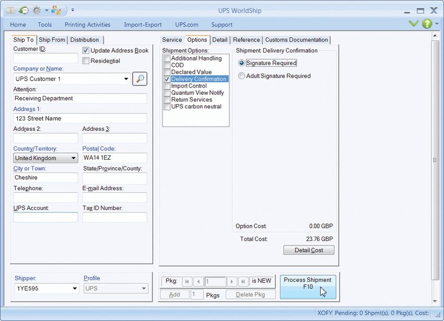
Task: Go to first package navigation arrow
Action: tap(187, 281)
